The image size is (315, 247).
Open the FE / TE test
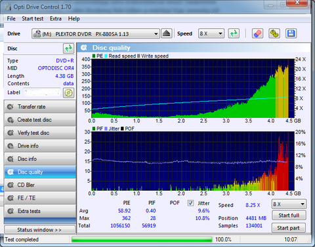(x=40, y=198)
